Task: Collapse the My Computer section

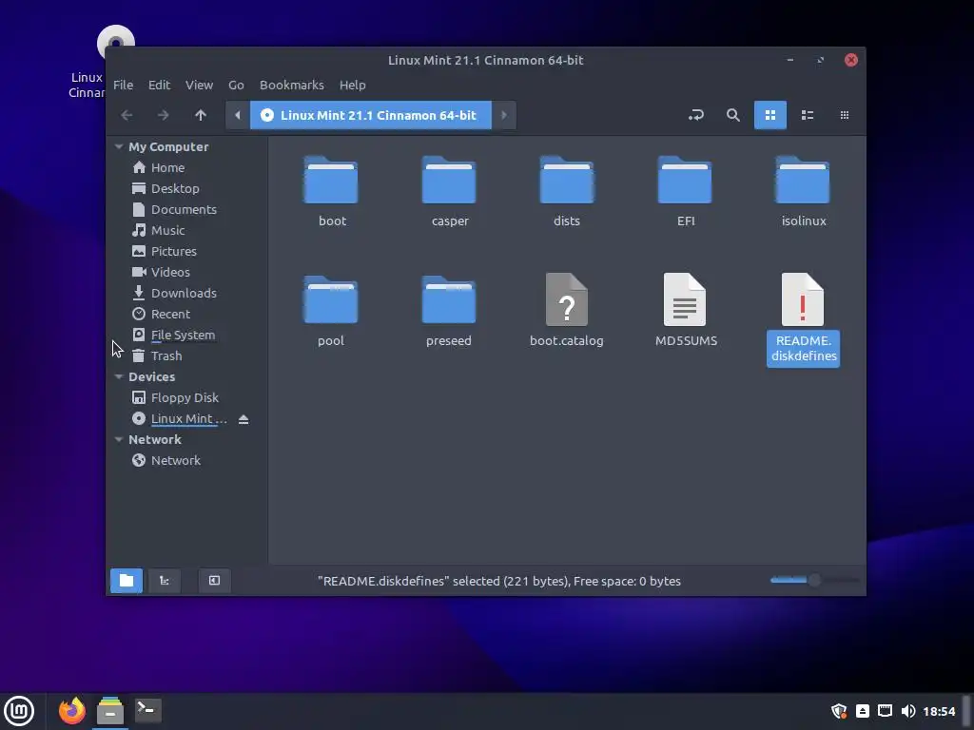Action: 119,147
